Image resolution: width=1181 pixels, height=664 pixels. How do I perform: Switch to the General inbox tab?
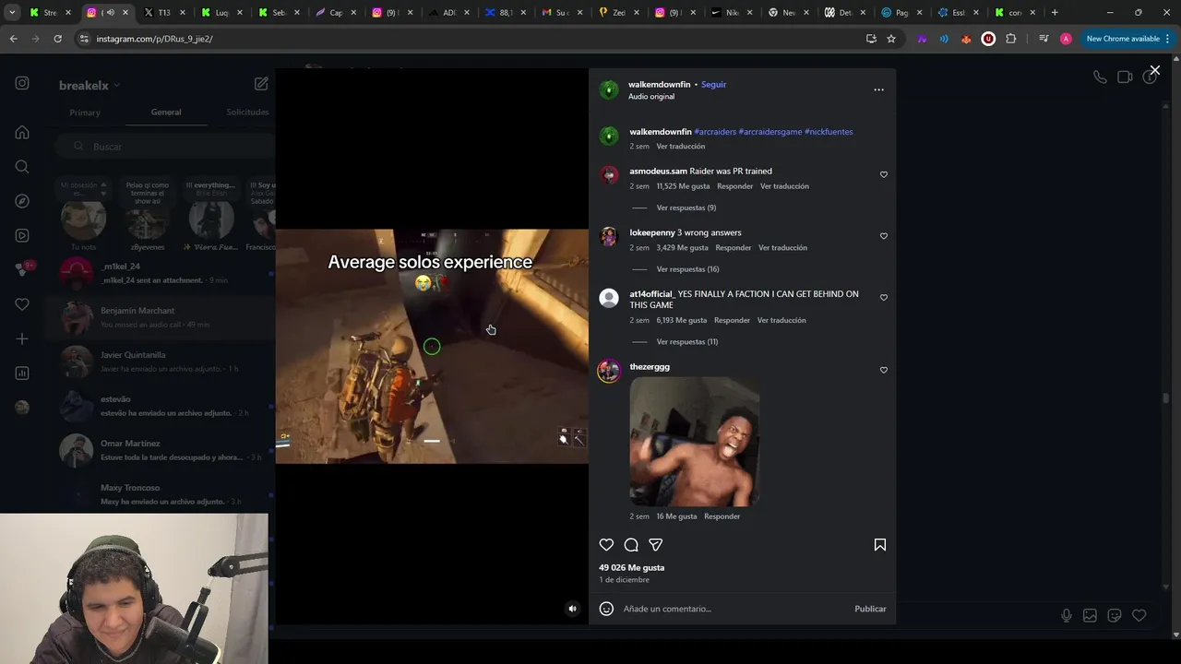click(166, 113)
